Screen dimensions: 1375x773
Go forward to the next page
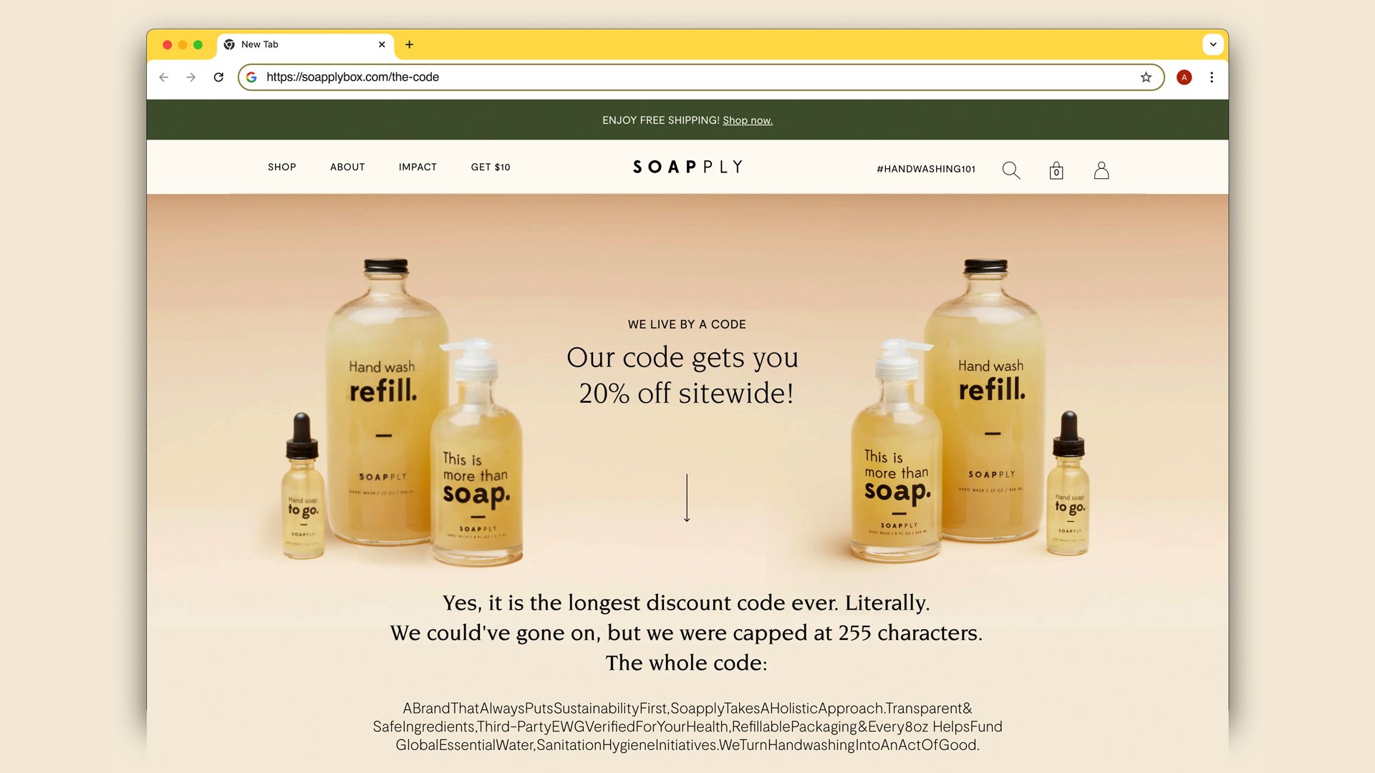pos(190,77)
